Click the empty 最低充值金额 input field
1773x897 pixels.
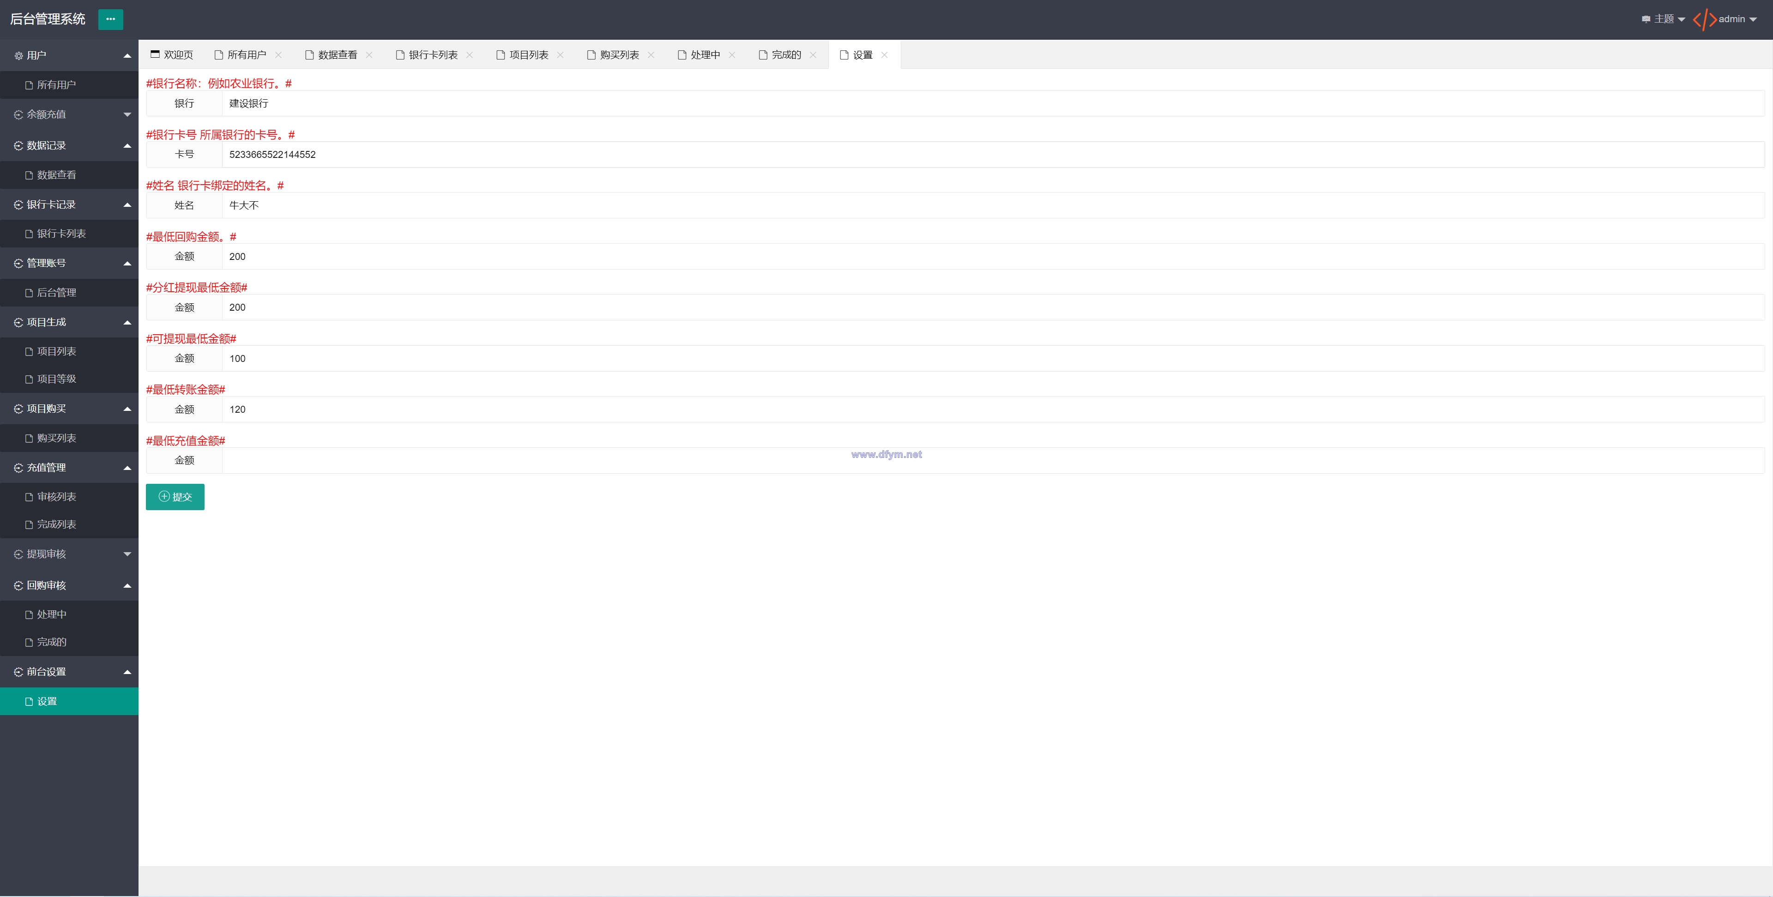coord(993,461)
